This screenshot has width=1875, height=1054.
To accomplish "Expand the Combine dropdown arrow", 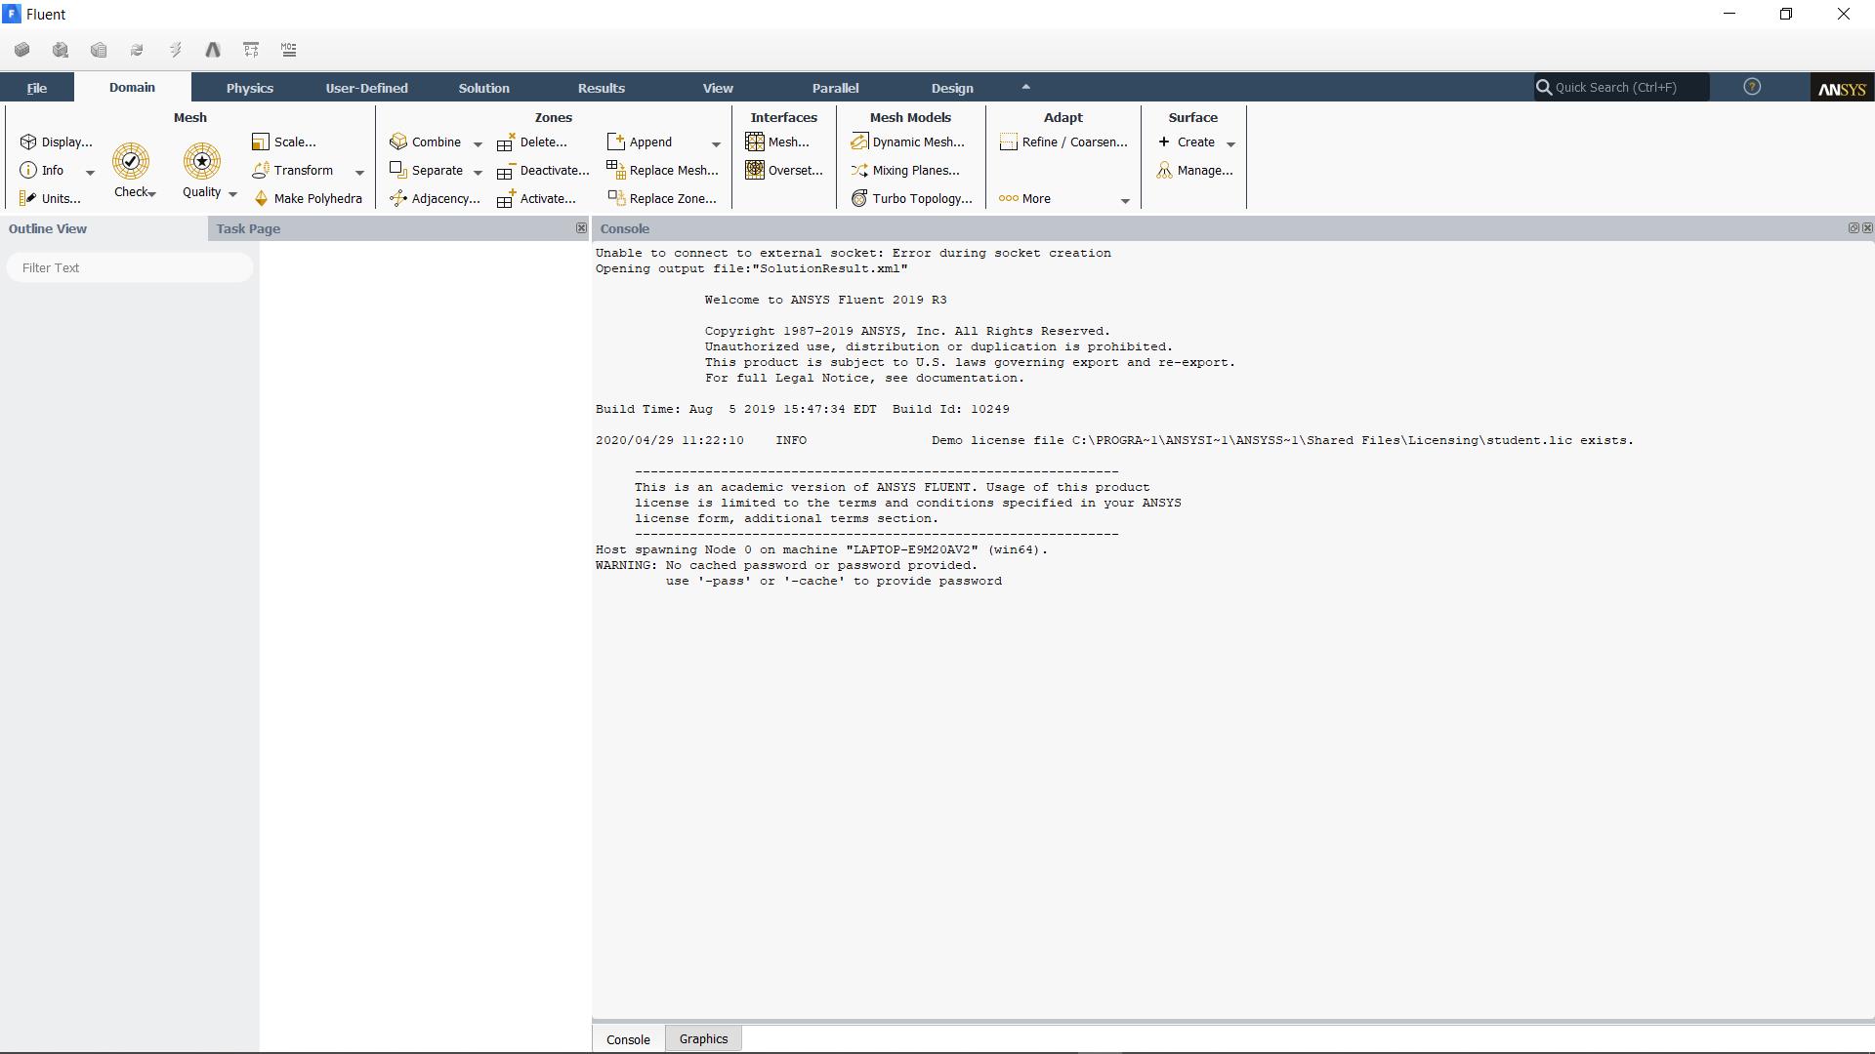I will [478, 142].
